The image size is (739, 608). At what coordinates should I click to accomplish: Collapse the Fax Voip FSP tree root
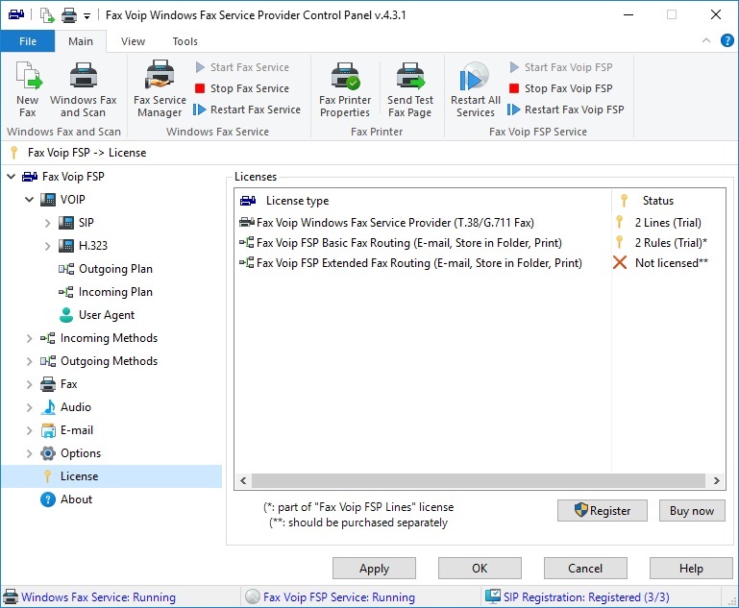[x=12, y=177]
